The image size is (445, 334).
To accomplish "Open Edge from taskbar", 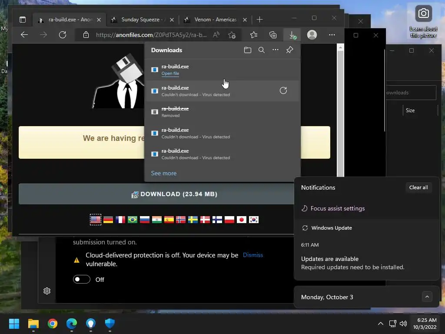I will click(72, 324).
